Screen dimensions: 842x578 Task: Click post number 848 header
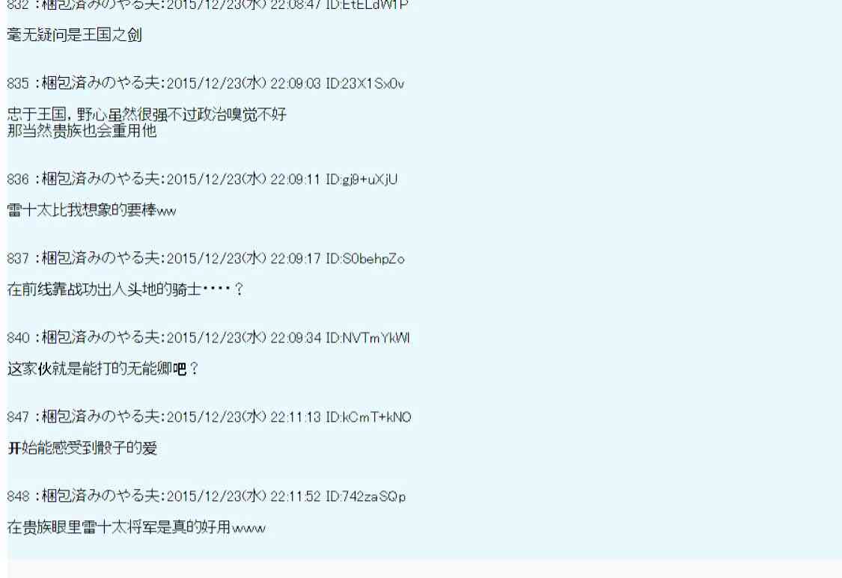click(207, 496)
